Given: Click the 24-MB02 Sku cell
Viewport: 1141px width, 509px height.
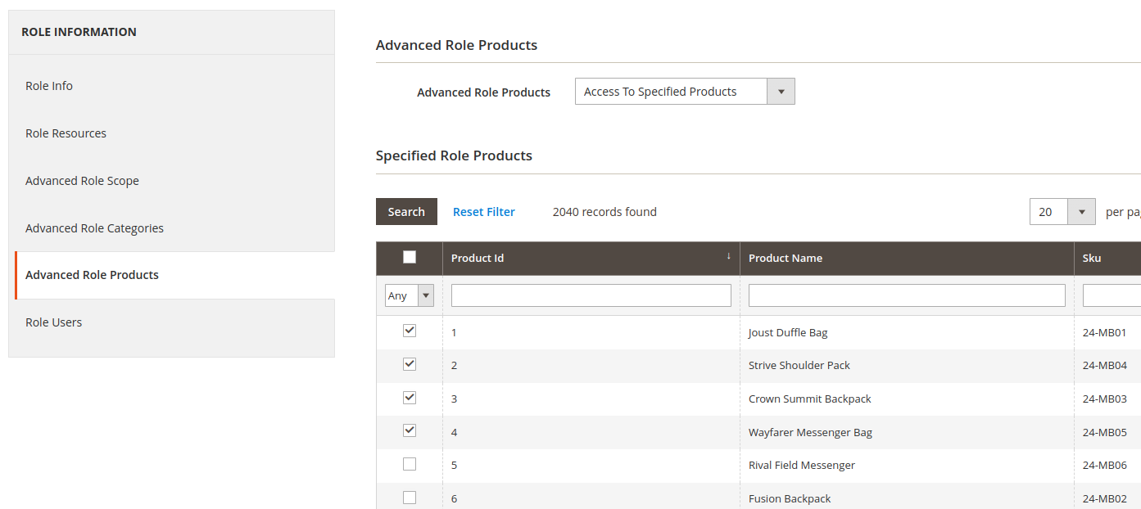Looking at the screenshot, I should (1105, 498).
